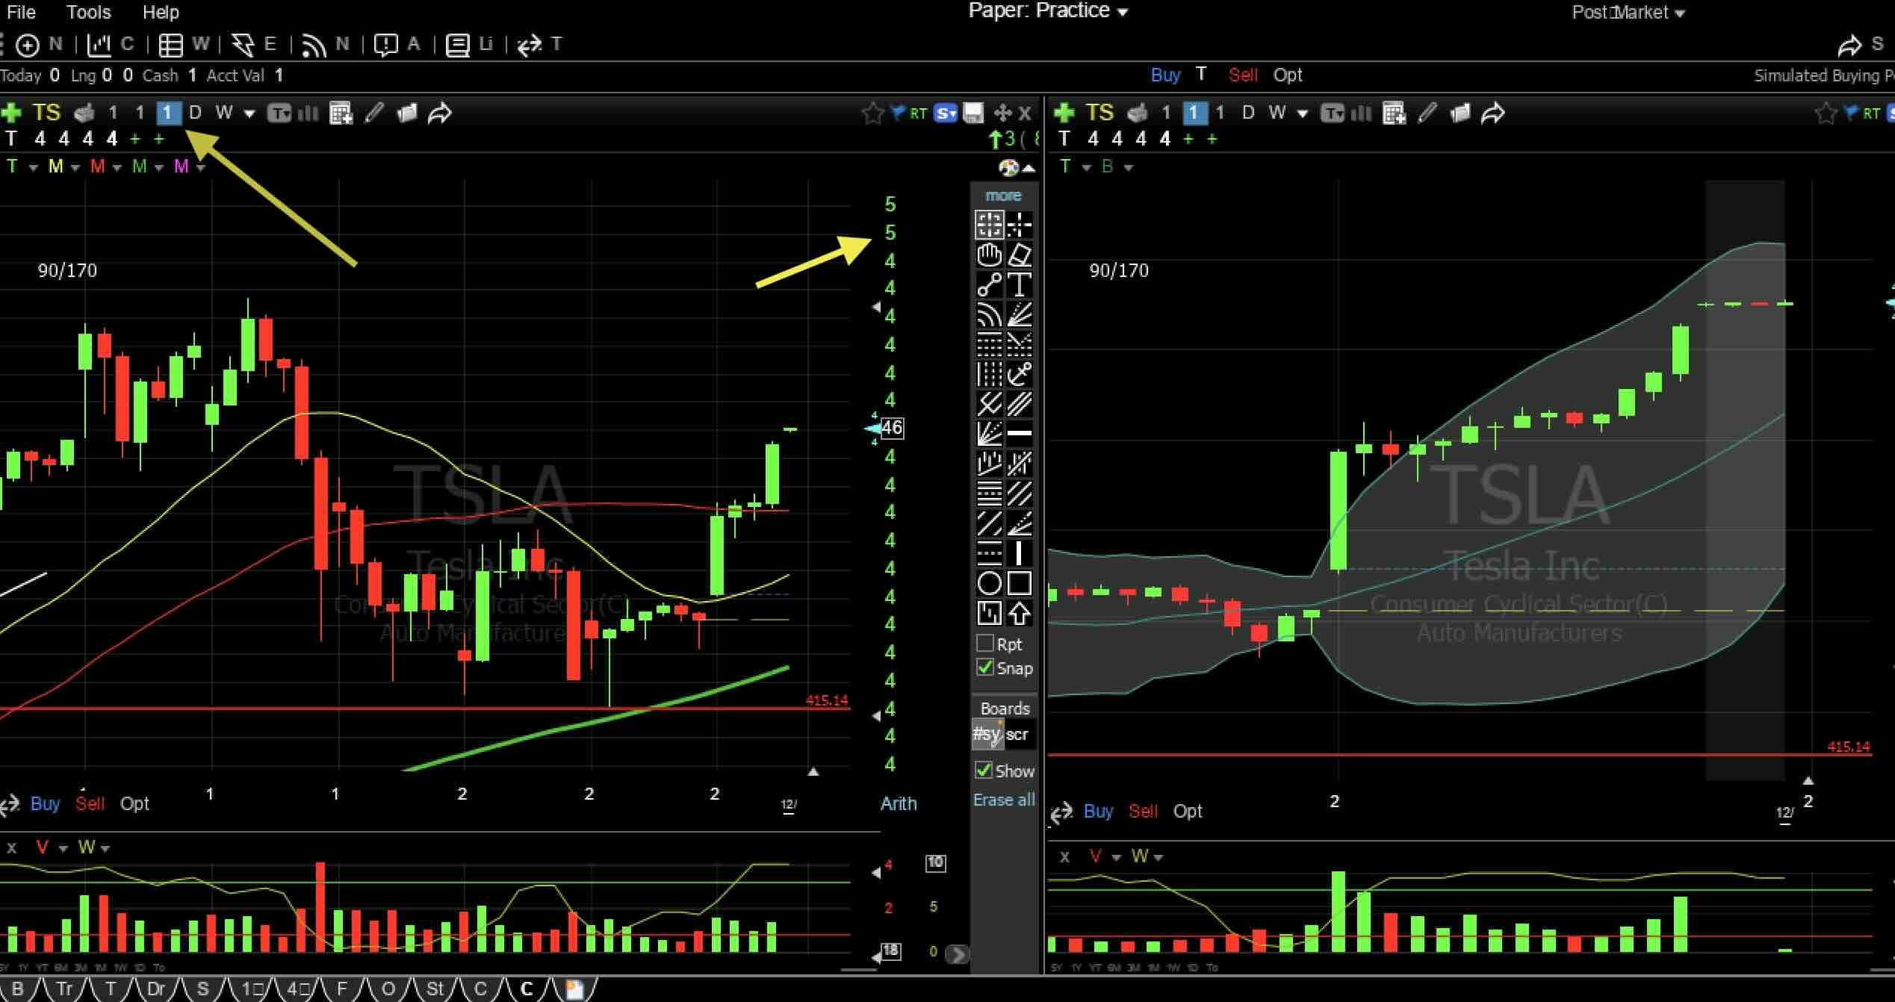Switch left chart to D time frame
This screenshot has height=1002, width=1895.
coord(196,113)
